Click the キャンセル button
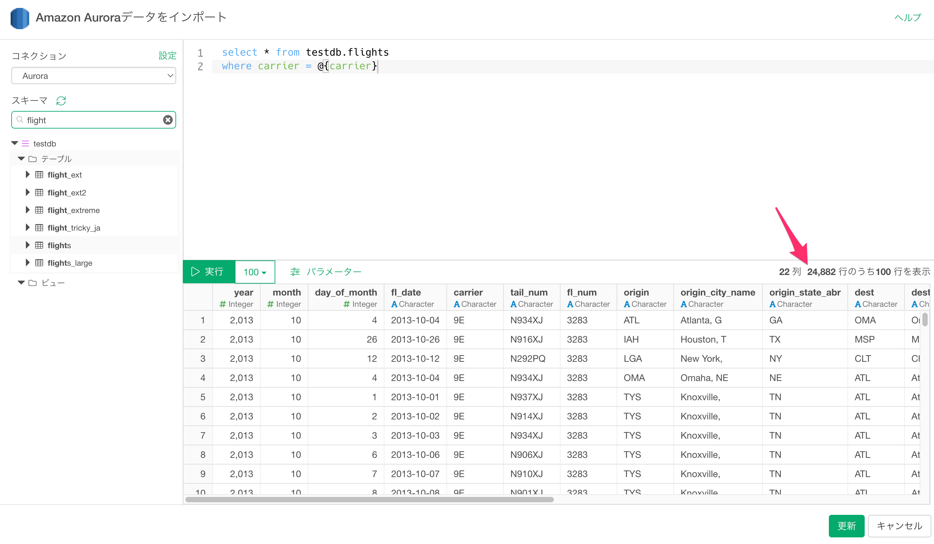Screen dimensions: 934x544 click(x=899, y=525)
